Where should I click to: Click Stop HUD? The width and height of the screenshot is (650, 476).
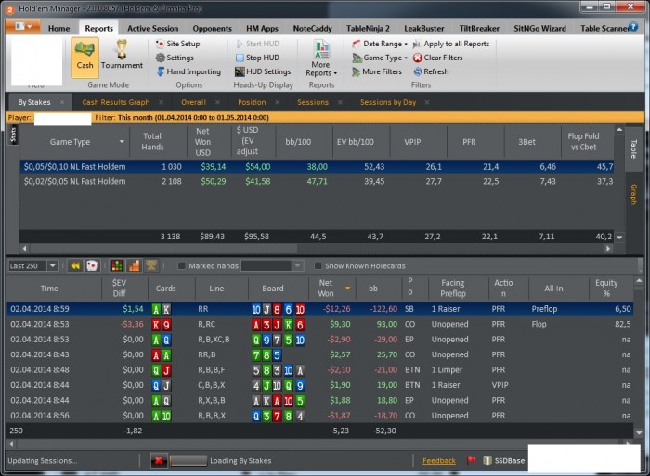coord(257,58)
